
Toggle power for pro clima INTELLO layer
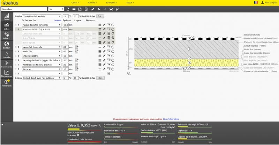tap(113, 29)
